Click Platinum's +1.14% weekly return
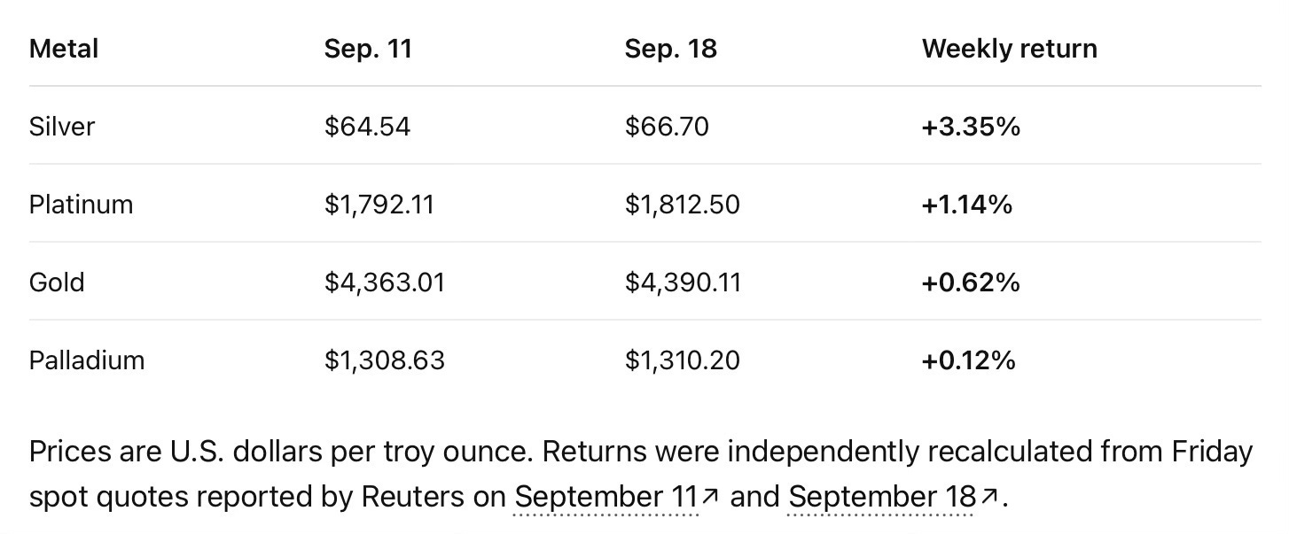 click(x=966, y=205)
